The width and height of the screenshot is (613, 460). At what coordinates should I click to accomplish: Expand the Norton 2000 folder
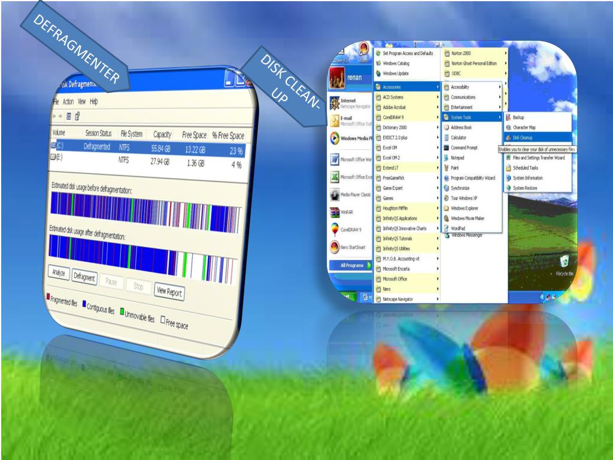point(475,53)
